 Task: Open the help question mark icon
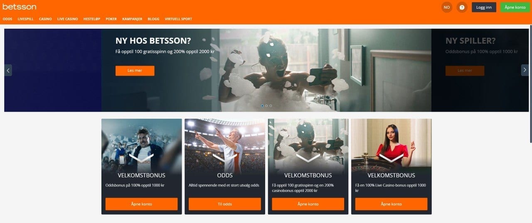[x=462, y=7]
